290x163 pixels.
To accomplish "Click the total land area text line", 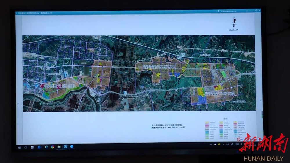I will click(x=168, y=125).
